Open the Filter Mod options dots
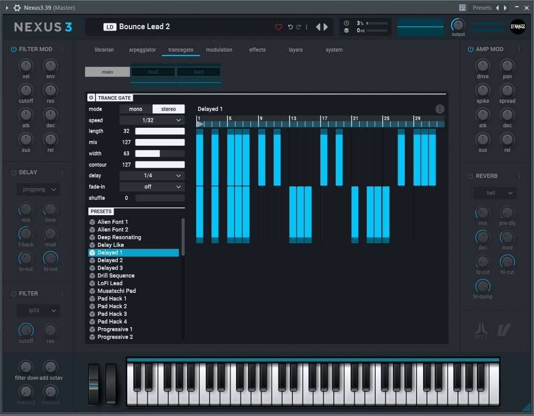 point(62,49)
